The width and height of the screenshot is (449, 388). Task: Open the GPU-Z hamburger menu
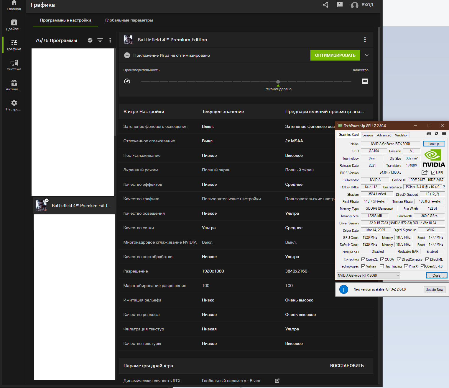click(x=444, y=134)
